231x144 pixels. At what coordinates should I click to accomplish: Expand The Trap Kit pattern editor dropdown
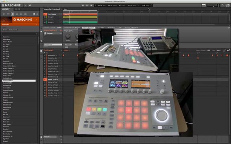[x=61, y=50]
